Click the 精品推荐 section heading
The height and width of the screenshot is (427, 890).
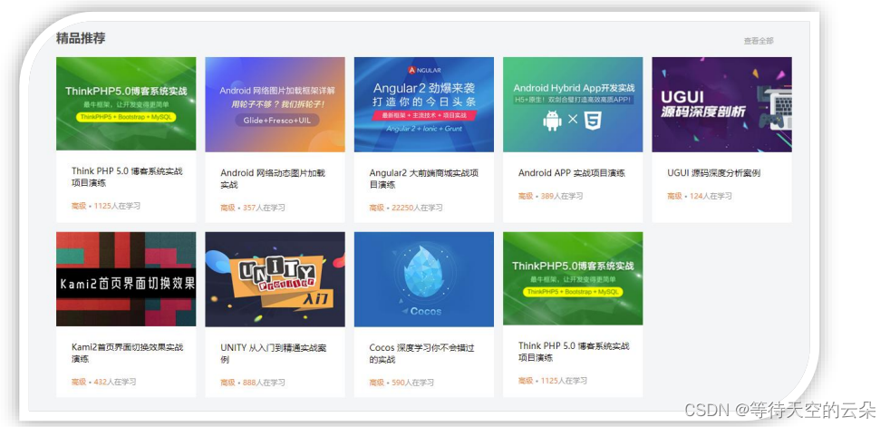[x=81, y=39]
